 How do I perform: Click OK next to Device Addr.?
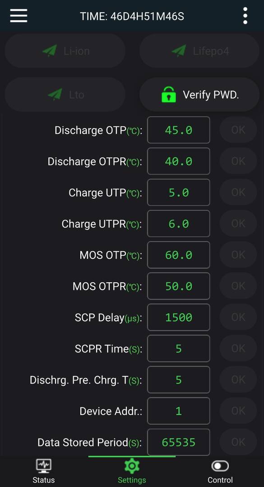coord(238,411)
